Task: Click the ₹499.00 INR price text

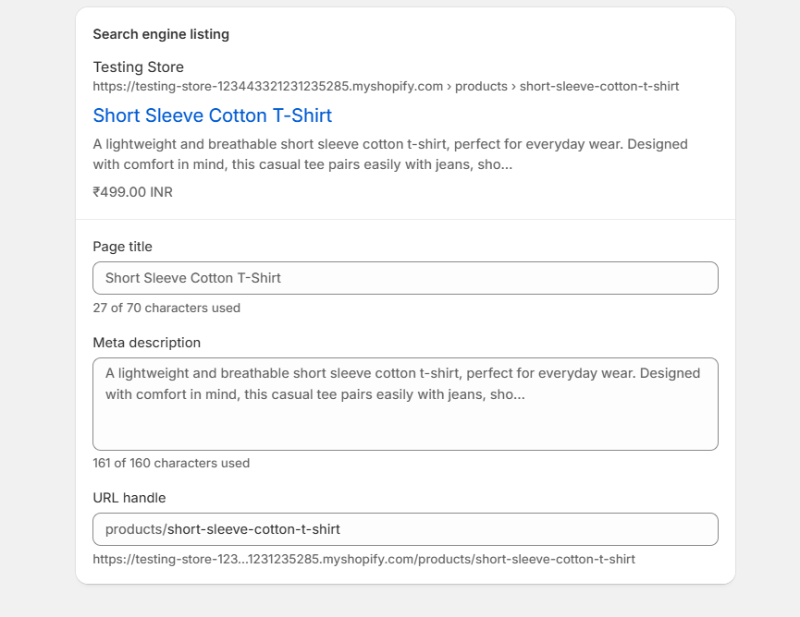Action: (x=132, y=192)
